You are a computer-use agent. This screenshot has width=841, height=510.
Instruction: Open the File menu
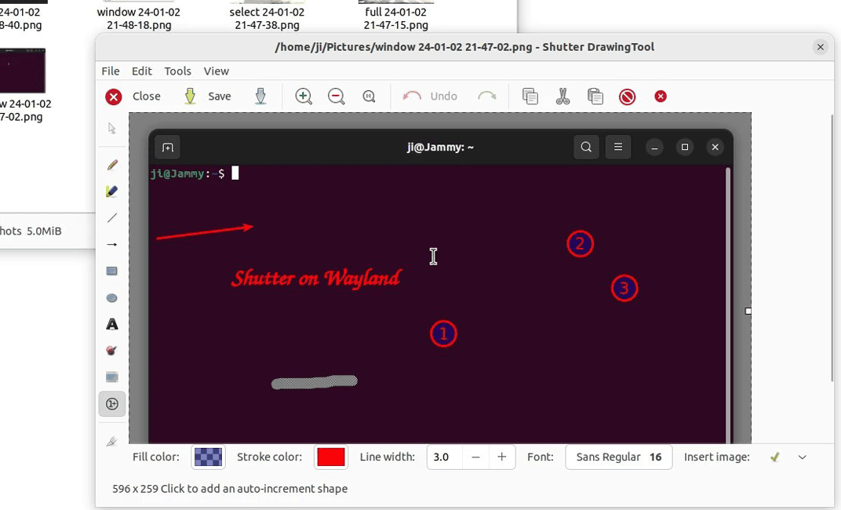pyautogui.click(x=111, y=71)
